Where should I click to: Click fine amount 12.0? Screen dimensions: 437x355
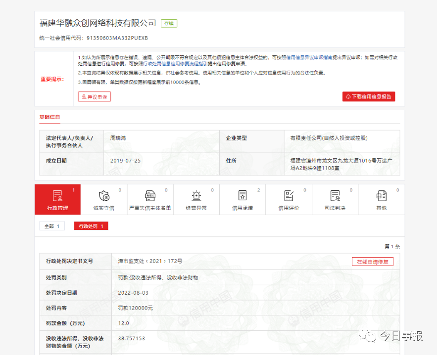123,323
